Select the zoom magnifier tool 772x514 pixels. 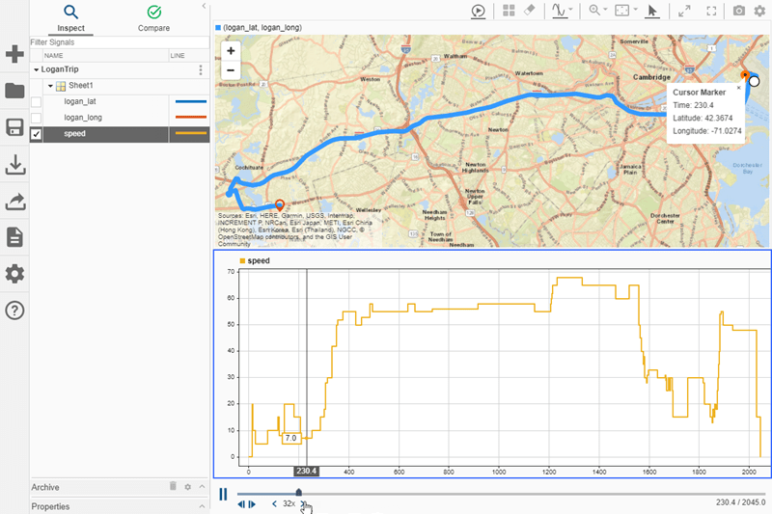(594, 11)
